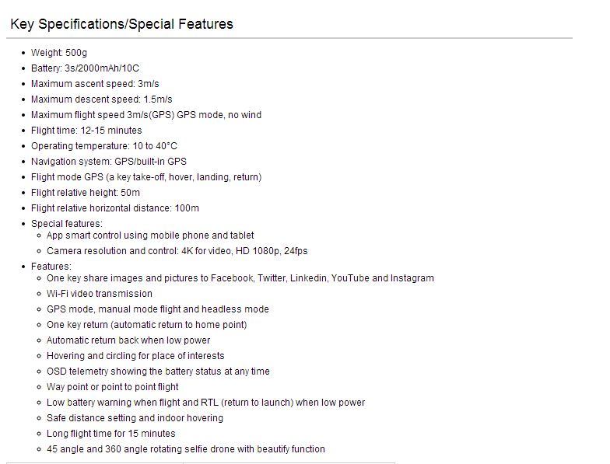Click the Flight relative horizontal distance line
The image size is (610, 464).
click(x=115, y=208)
